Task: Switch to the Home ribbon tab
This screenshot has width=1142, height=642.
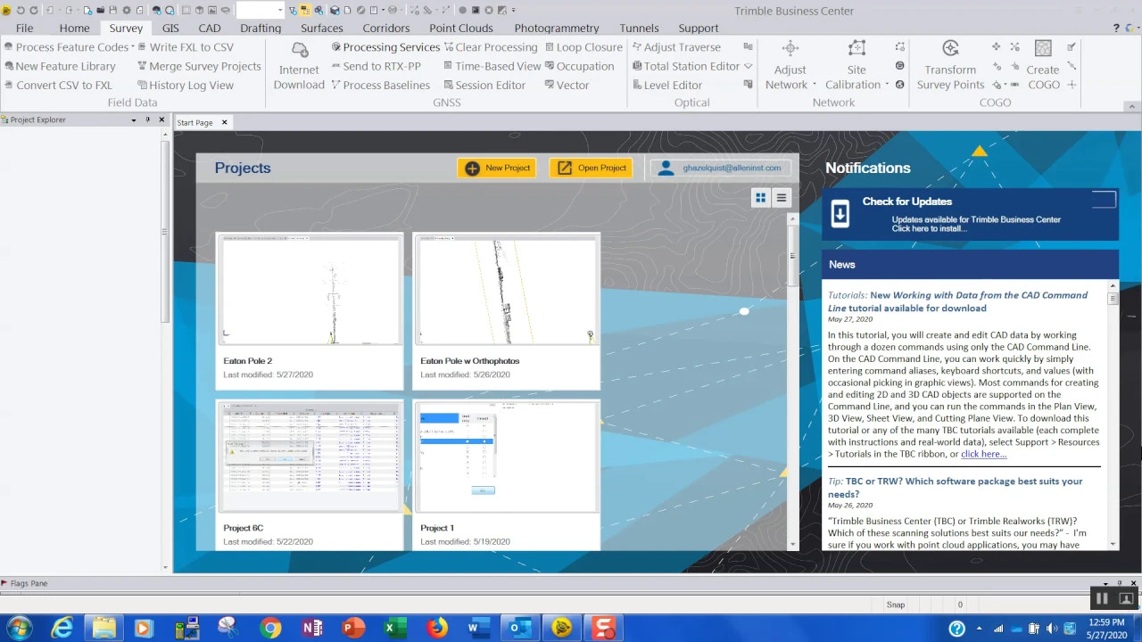Action: click(x=74, y=29)
